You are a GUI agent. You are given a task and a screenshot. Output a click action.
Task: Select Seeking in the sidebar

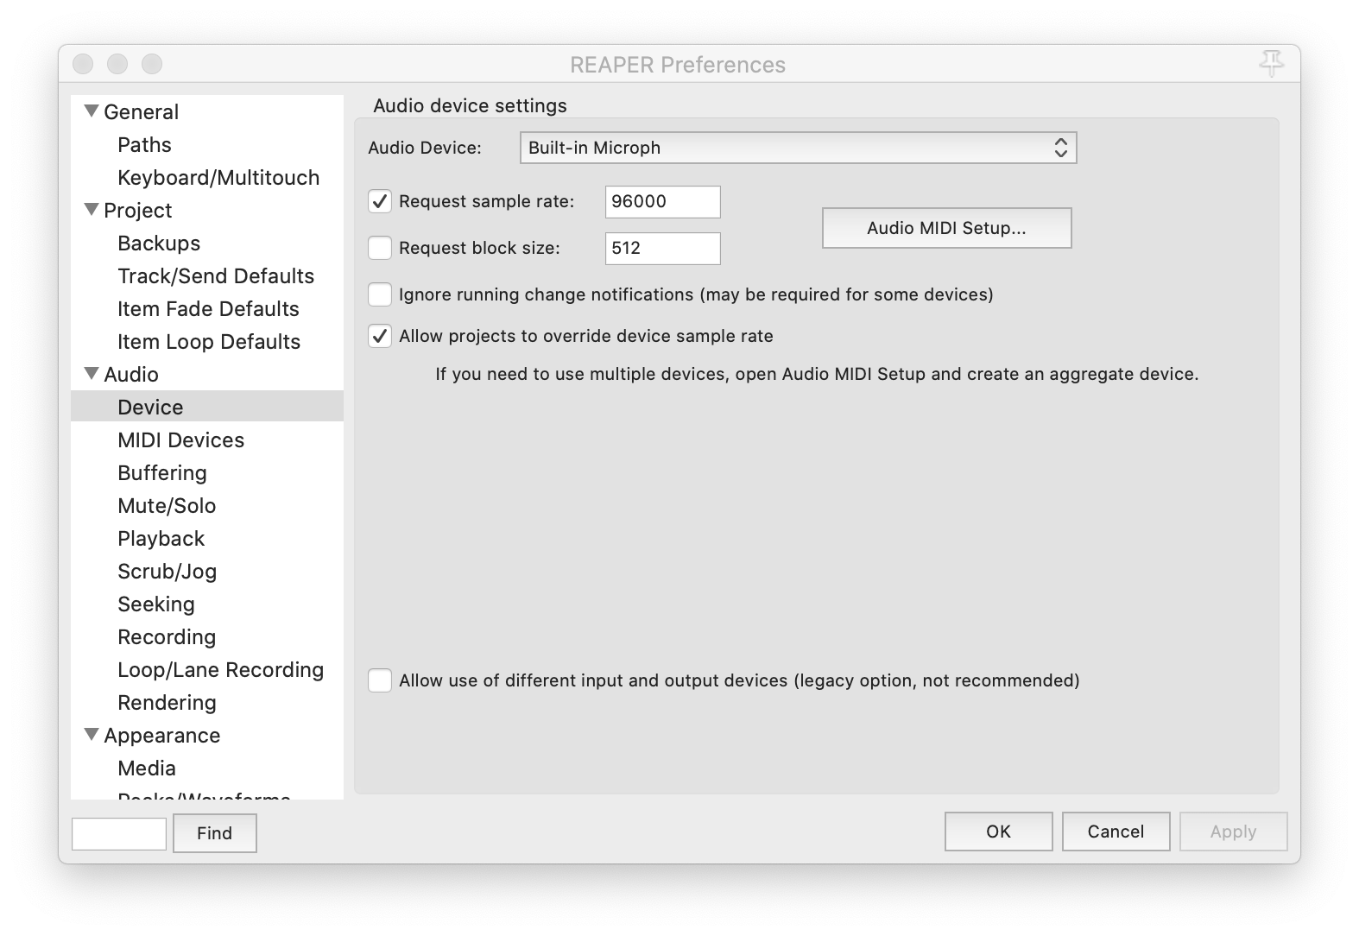[156, 604]
